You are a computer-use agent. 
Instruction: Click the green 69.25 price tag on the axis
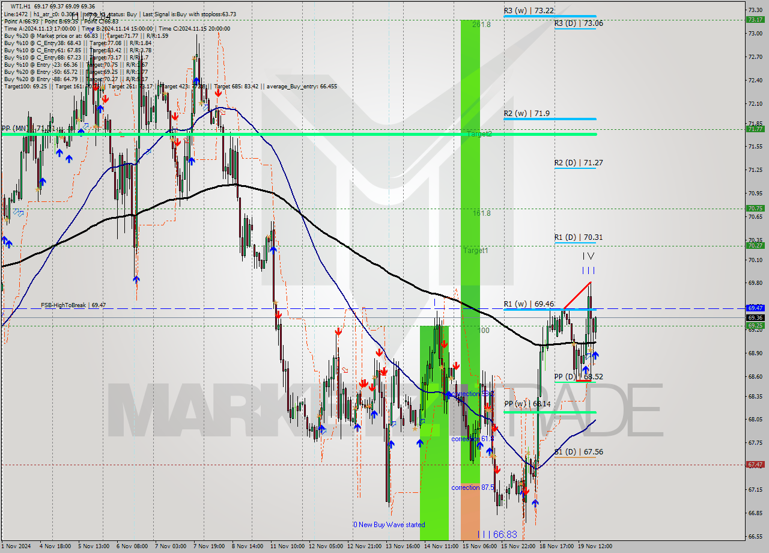(755, 325)
